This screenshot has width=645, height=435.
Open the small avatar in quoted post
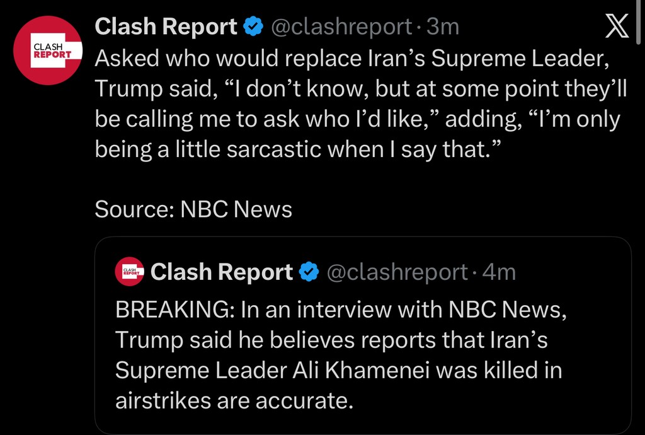tap(130, 272)
